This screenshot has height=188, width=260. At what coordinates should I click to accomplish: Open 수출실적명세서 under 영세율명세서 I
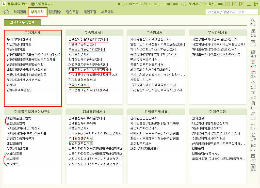coord(79,129)
